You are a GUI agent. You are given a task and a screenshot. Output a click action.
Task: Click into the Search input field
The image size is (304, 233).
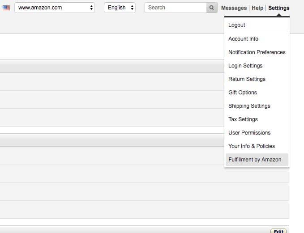(x=176, y=8)
